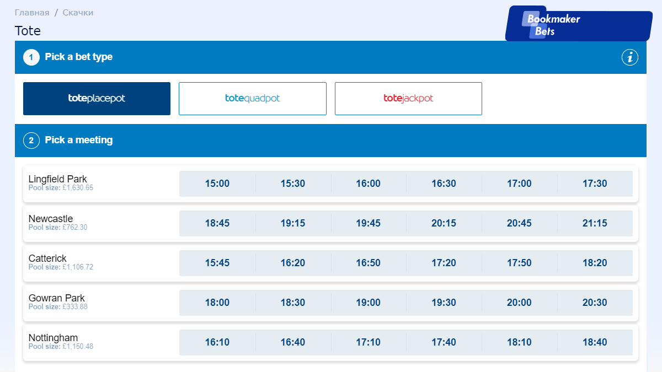Open the Bookmaker Bets logo
Screen dimensions: 662x372
(579, 24)
